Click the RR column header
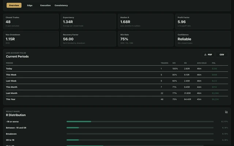Image resolution: width=234 pixels, height=146 pixels. point(185,63)
